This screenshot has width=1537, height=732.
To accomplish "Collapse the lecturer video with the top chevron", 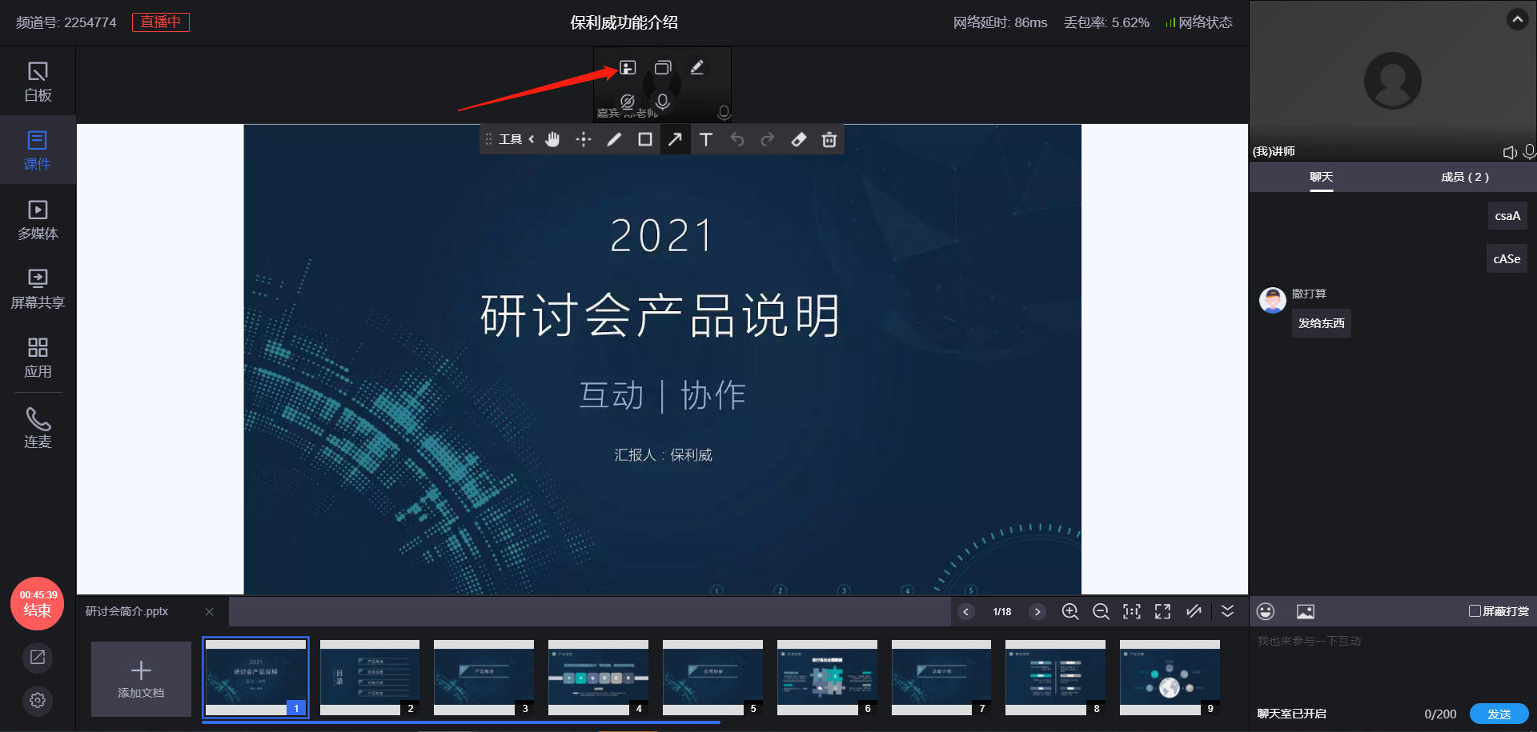I will point(1517,18).
